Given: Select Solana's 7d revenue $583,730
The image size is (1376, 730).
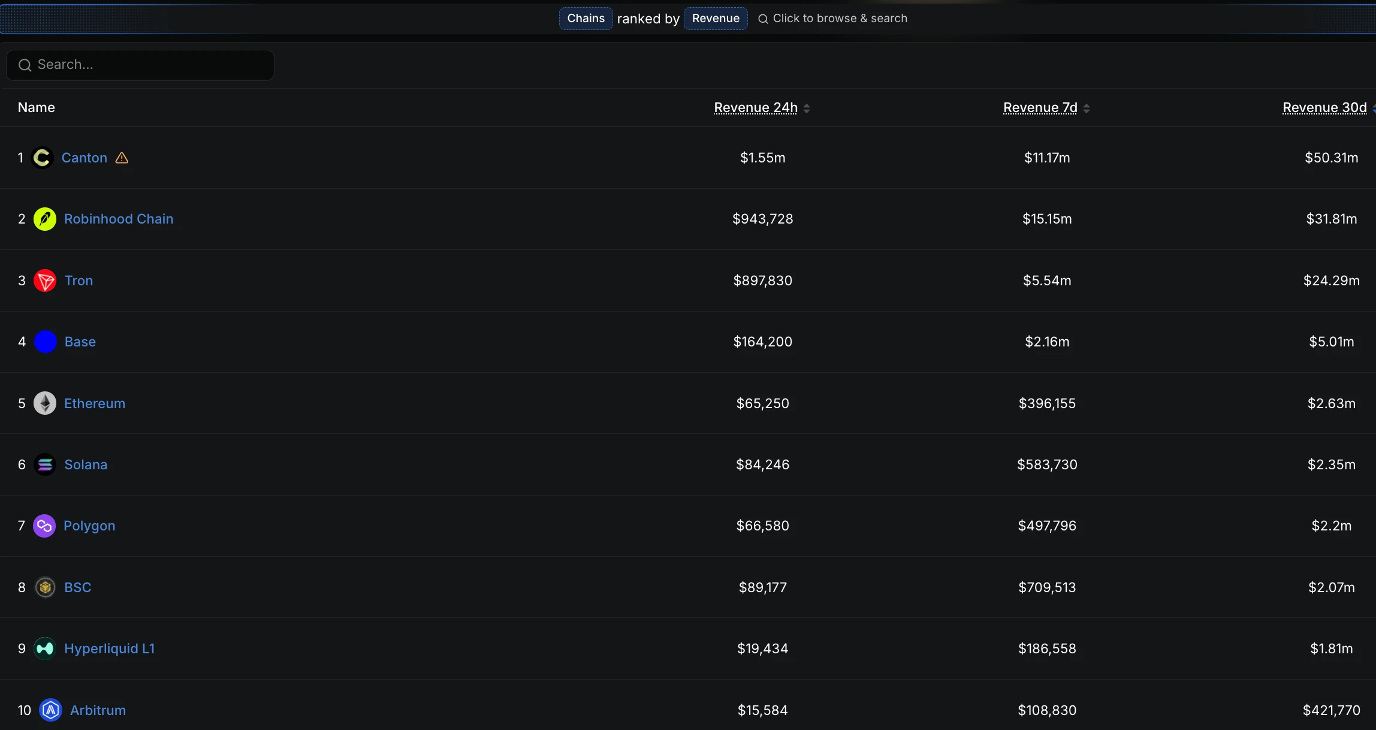Looking at the screenshot, I should [x=1047, y=464].
